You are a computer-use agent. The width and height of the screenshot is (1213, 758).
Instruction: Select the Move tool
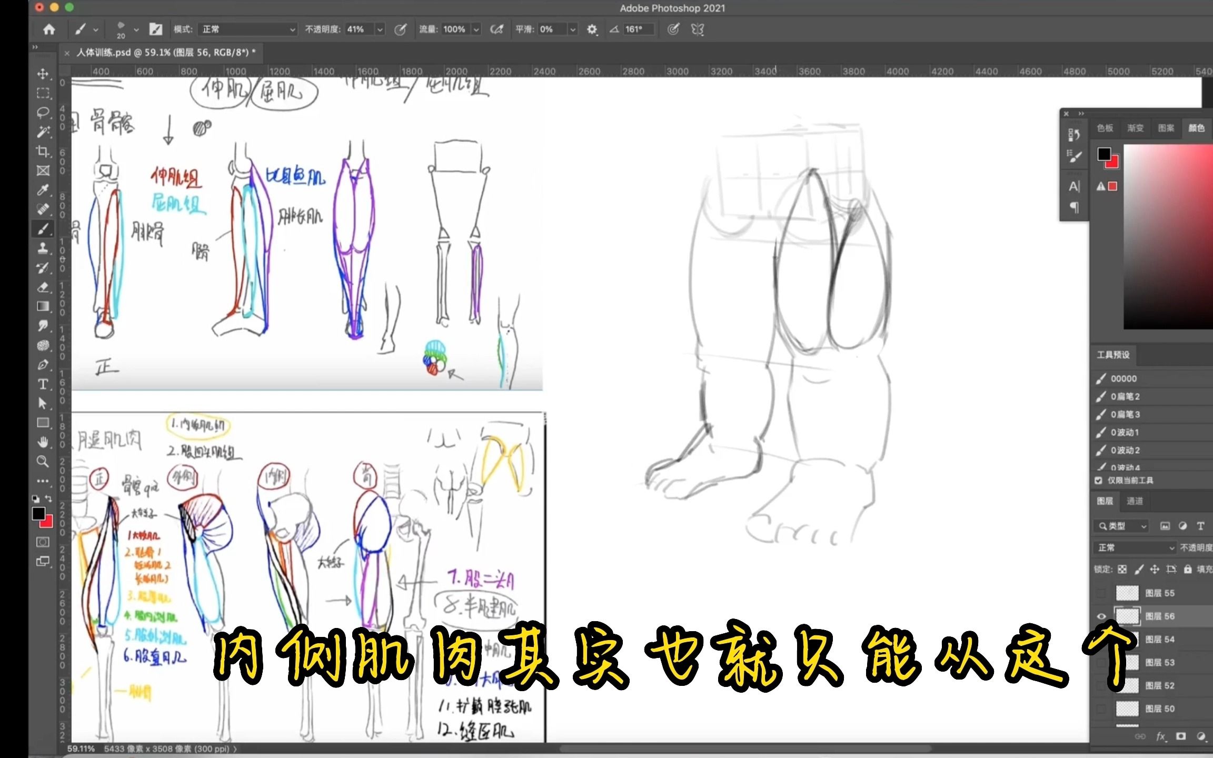click(x=43, y=74)
